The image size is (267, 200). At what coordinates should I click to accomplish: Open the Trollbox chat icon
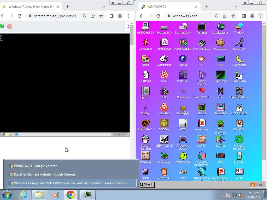click(239, 28)
